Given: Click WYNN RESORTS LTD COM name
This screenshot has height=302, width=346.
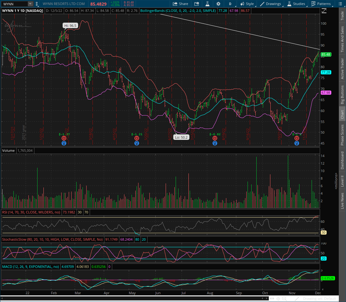Looking at the screenshot, I should click(x=63, y=4).
